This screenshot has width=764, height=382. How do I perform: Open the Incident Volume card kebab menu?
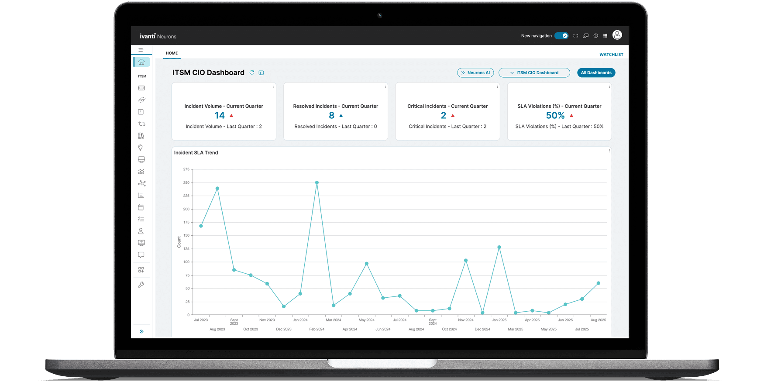tap(274, 86)
